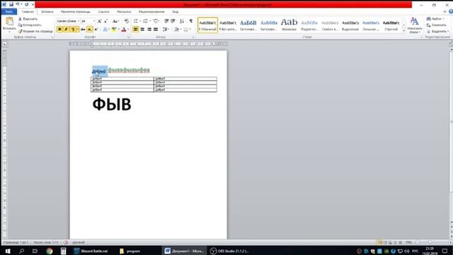Click the Replace (Заменить) button

coord(436,25)
